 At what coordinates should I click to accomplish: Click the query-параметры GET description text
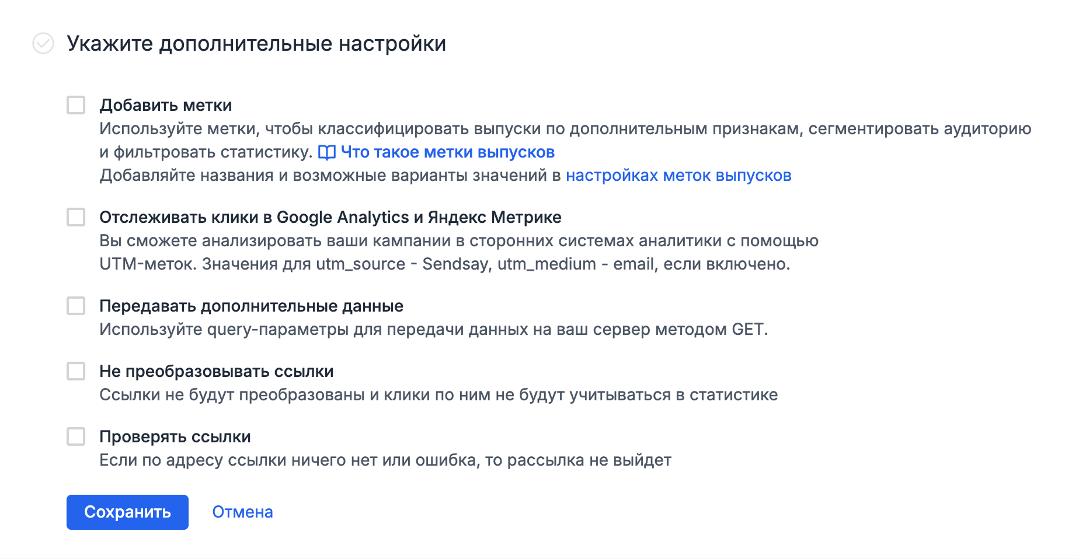[x=433, y=330]
